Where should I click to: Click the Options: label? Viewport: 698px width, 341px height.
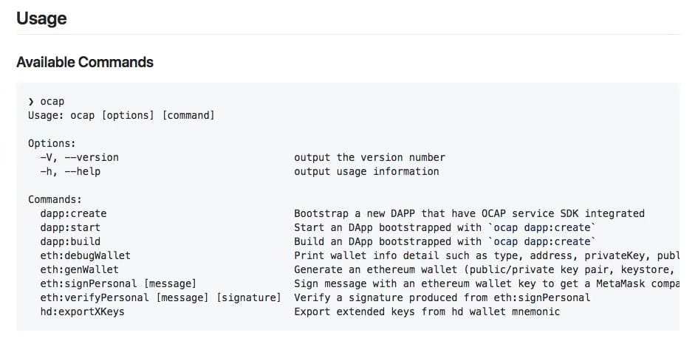(52, 143)
